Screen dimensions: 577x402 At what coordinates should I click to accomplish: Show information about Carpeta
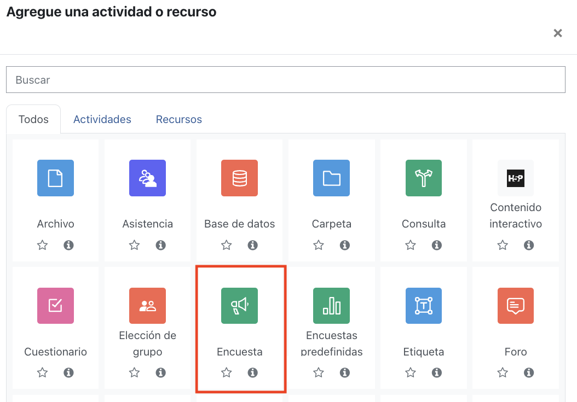click(x=344, y=245)
